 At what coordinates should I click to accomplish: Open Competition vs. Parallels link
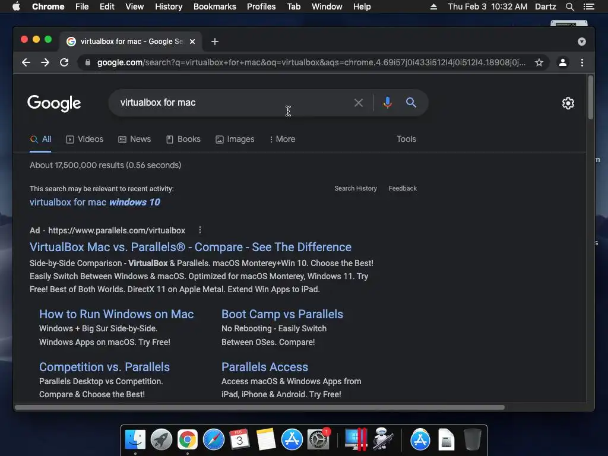(x=104, y=367)
